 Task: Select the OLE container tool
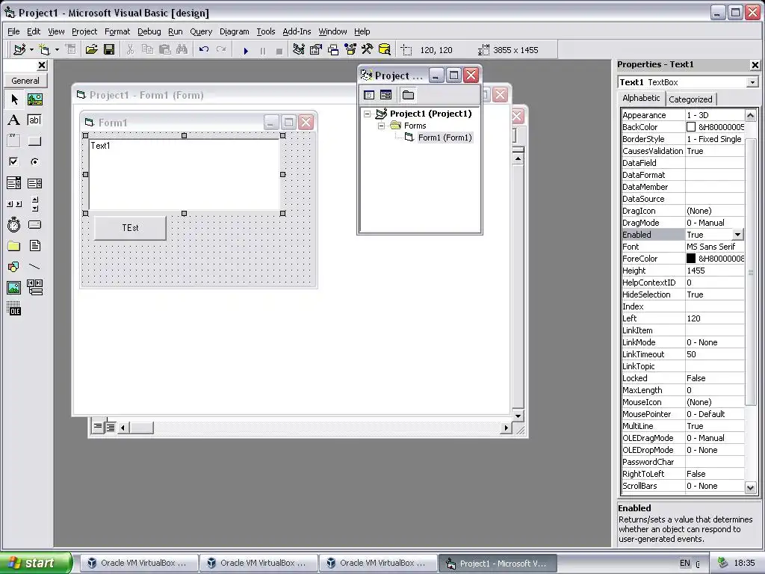[14, 309]
